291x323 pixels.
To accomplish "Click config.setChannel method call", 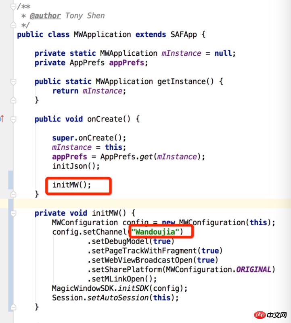I will click(x=89, y=232).
